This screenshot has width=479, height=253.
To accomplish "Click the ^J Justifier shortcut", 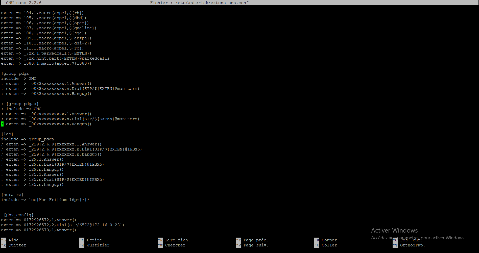I will point(95,245).
